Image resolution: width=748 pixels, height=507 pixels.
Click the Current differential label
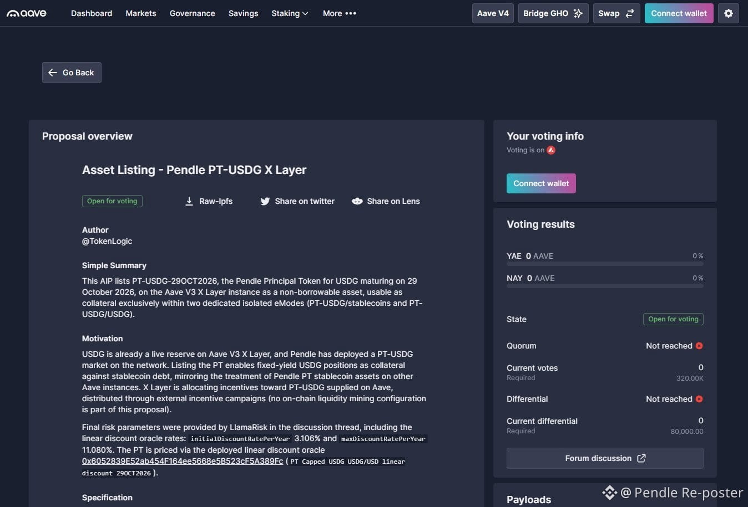542,421
